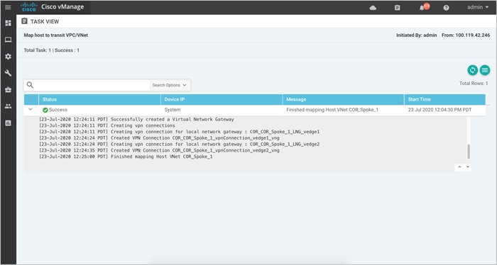Click the cloud icon in header
Viewport: 497px width, 265px height.
click(x=373, y=8)
